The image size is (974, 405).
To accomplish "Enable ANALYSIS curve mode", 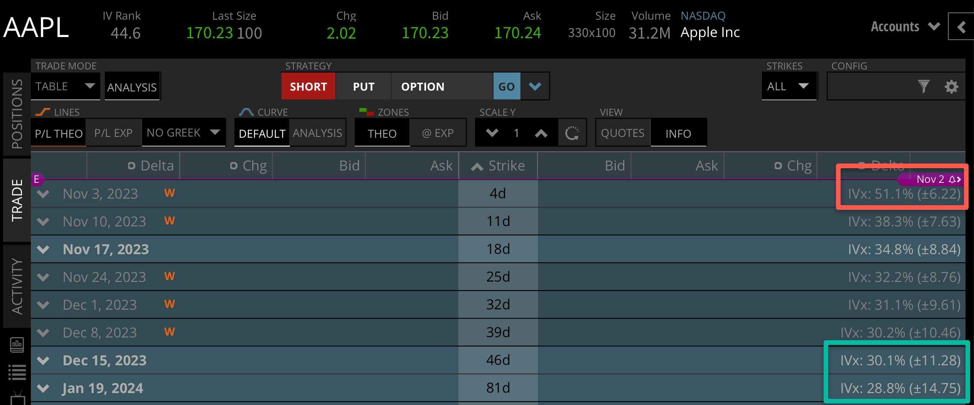I will pyautogui.click(x=317, y=133).
